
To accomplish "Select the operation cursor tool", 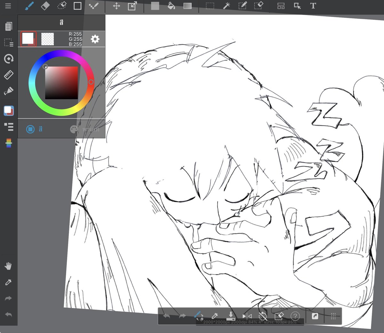I will [297, 6].
